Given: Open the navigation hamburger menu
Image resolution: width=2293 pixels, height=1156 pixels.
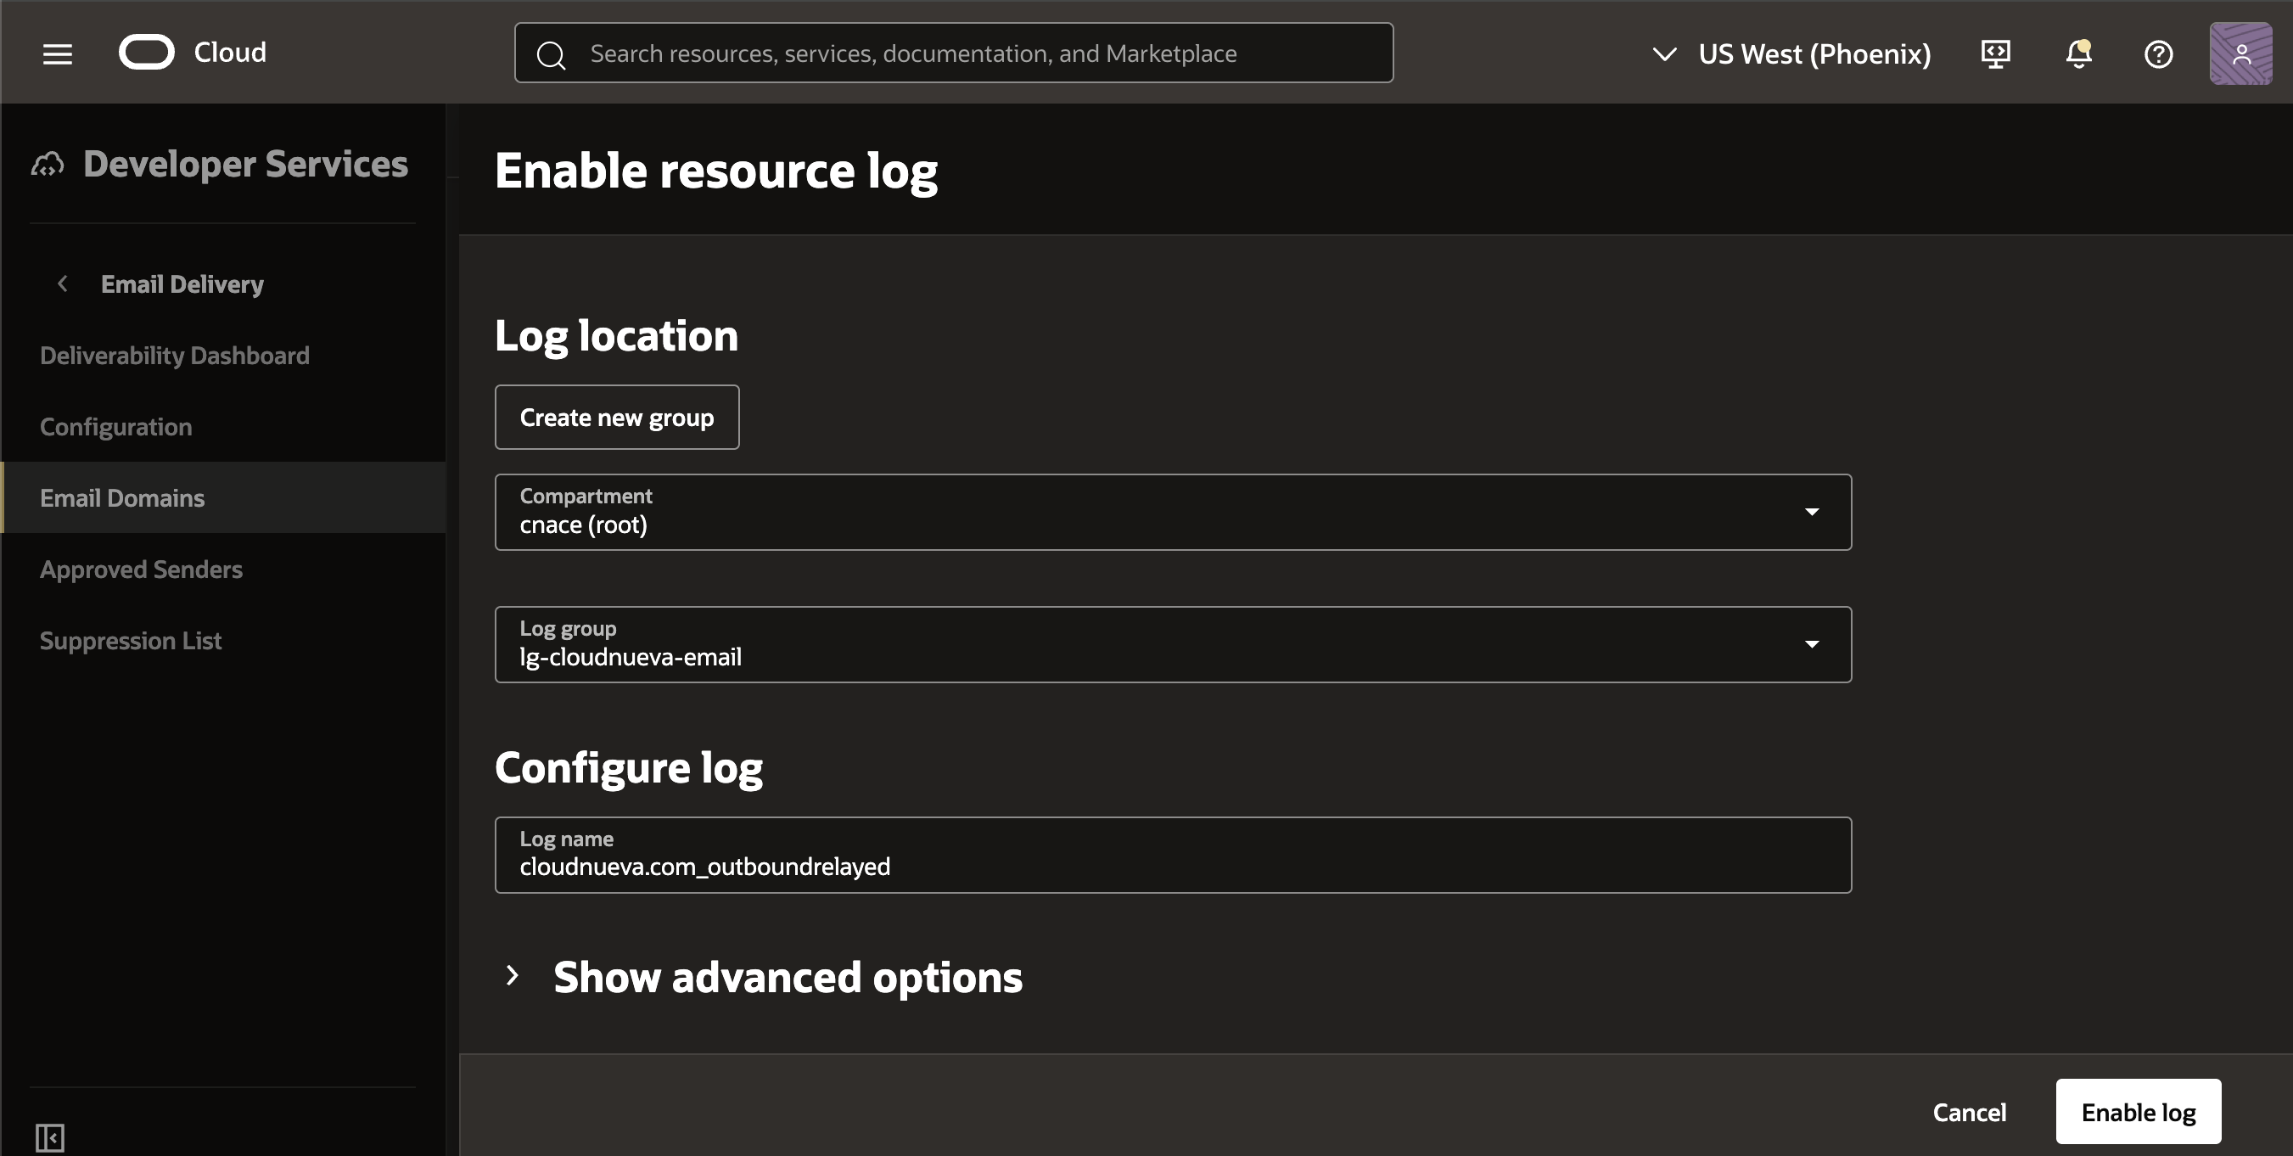Looking at the screenshot, I should tap(56, 53).
